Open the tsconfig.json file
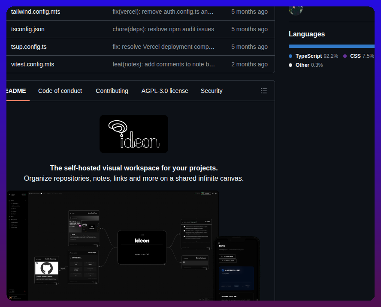The height and width of the screenshot is (307, 381). [x=28, y=30]
